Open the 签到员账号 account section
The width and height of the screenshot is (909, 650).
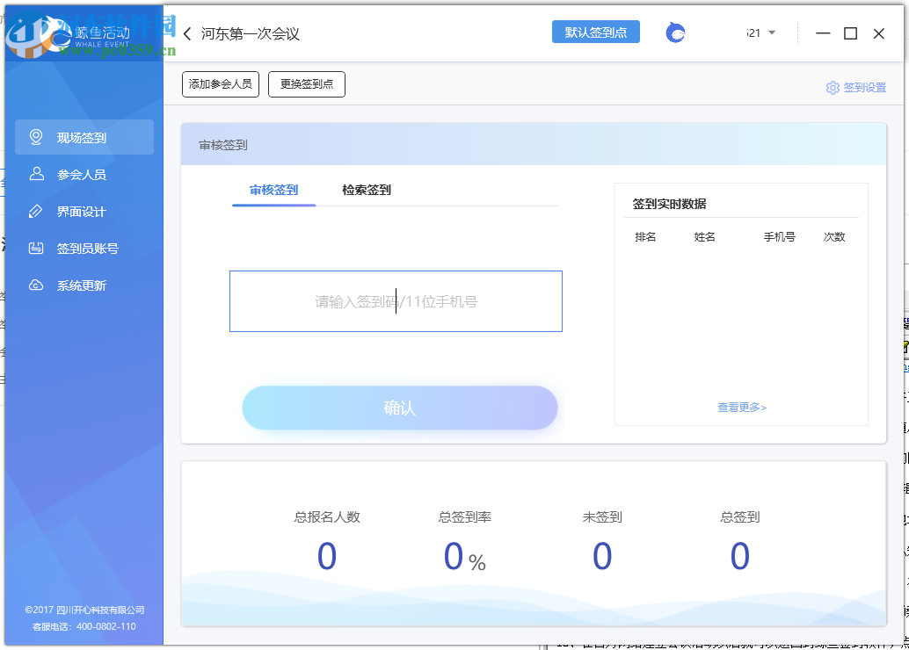point(84,248)
